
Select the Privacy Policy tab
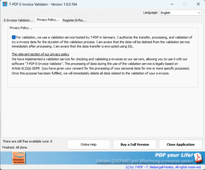click(48, 20)
